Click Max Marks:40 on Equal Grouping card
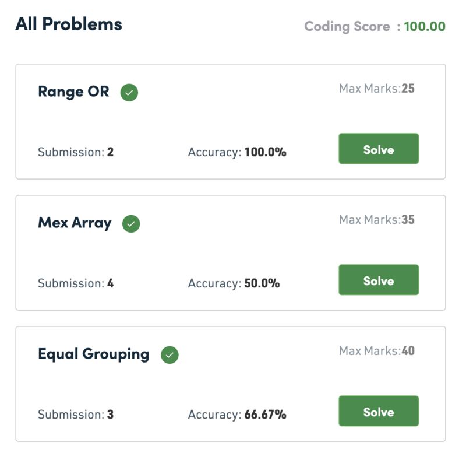 pos(376,350)
